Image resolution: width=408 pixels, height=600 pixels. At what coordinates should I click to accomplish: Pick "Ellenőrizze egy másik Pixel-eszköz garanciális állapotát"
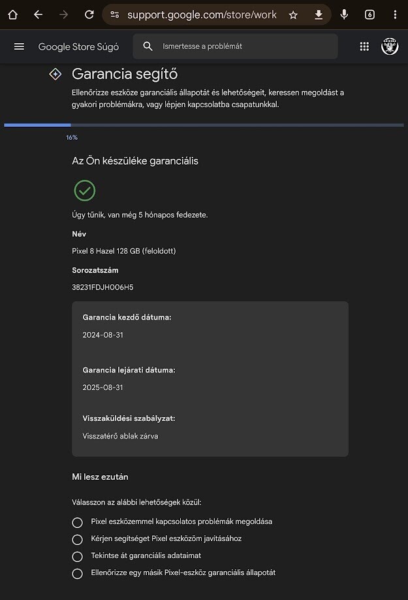point(78,573)
